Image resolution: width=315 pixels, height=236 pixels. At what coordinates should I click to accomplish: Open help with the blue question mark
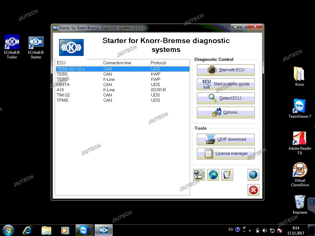(x=253, y=175)
